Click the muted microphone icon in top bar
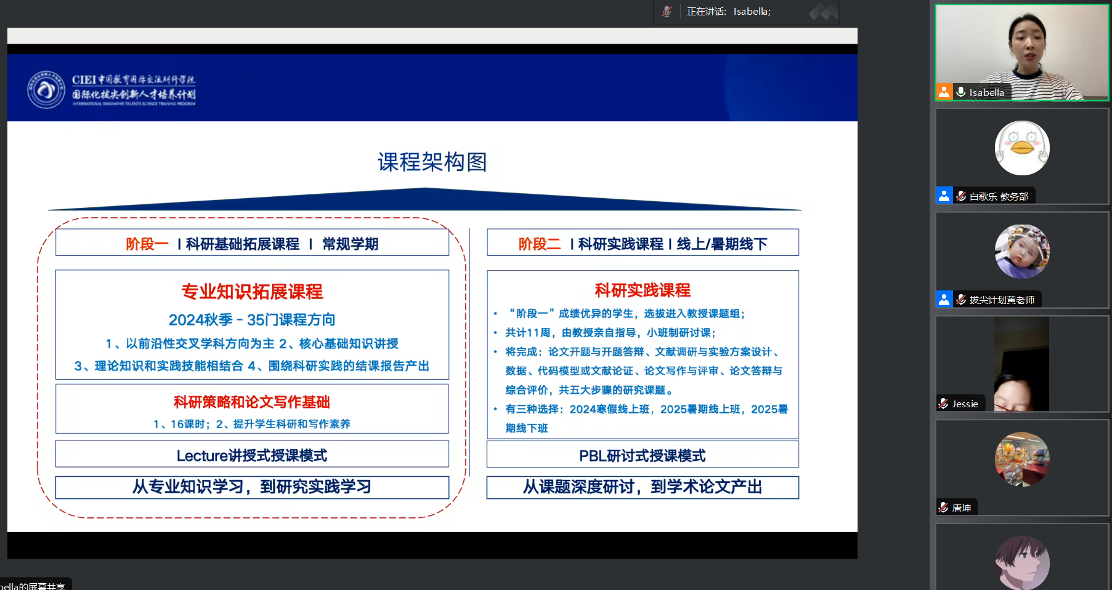This screenshot has height=590, width=1112. point(667,12)
